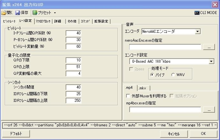Browse for neroAacEnc.exe with ... button

click(x=209, y=47)
